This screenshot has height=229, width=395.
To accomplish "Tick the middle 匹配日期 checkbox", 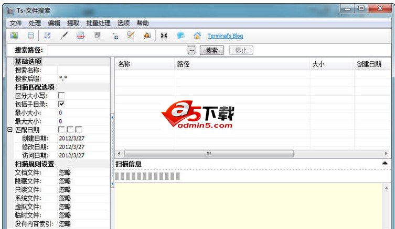I will click(70, 130).
